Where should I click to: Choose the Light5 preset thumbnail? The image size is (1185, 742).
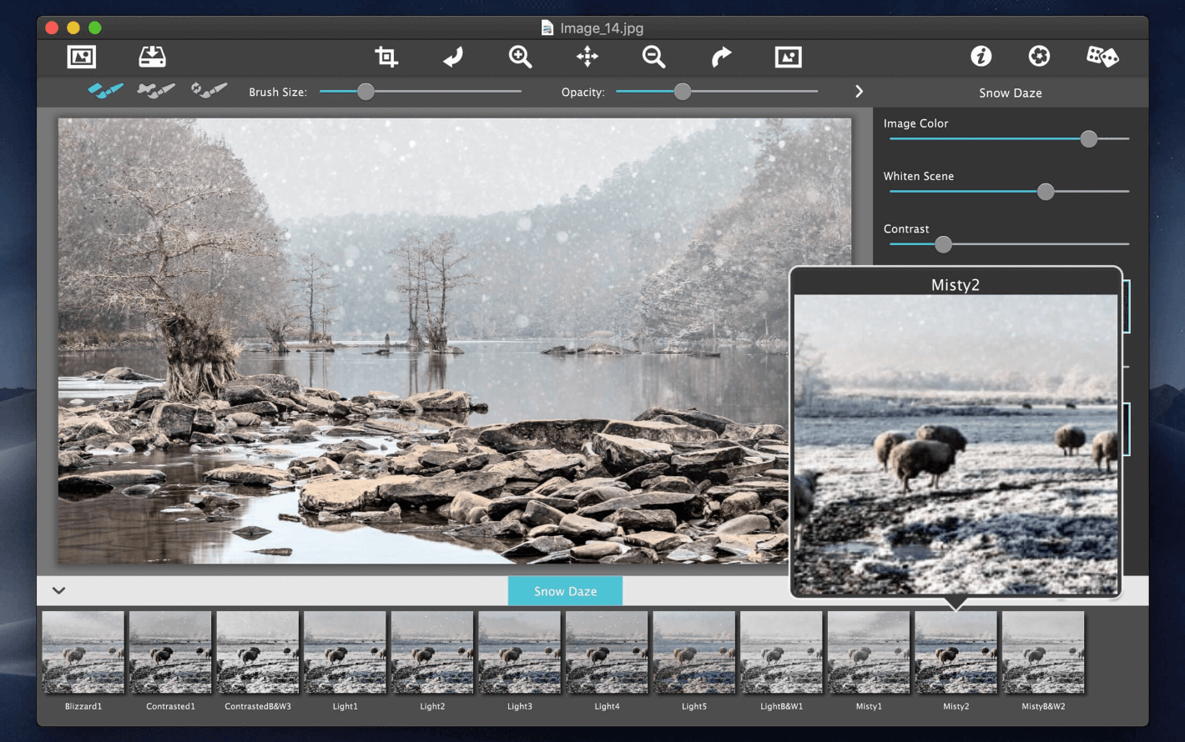click(693, 652)
